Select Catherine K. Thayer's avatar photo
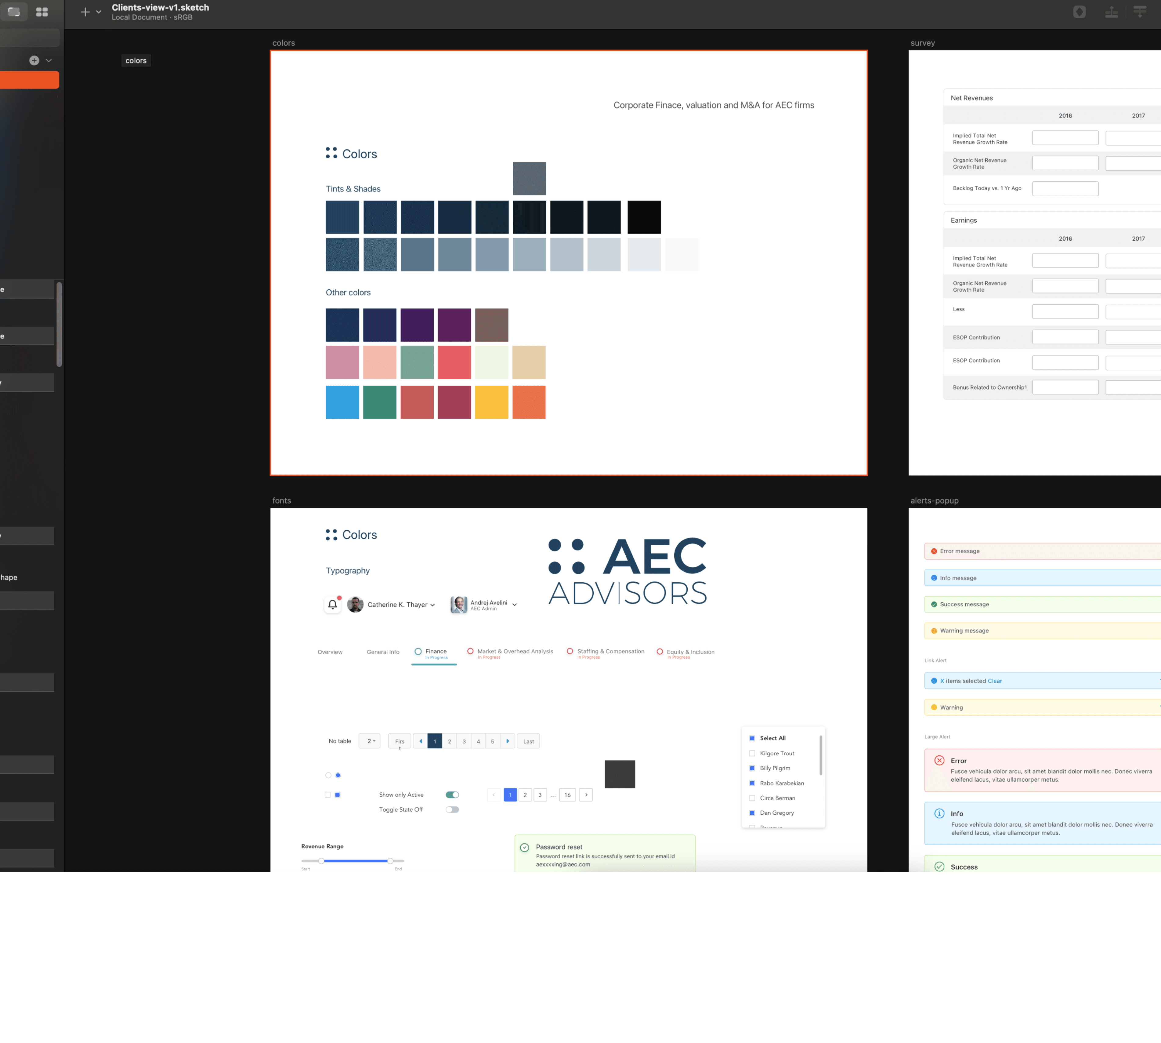 tap(355, 605)
